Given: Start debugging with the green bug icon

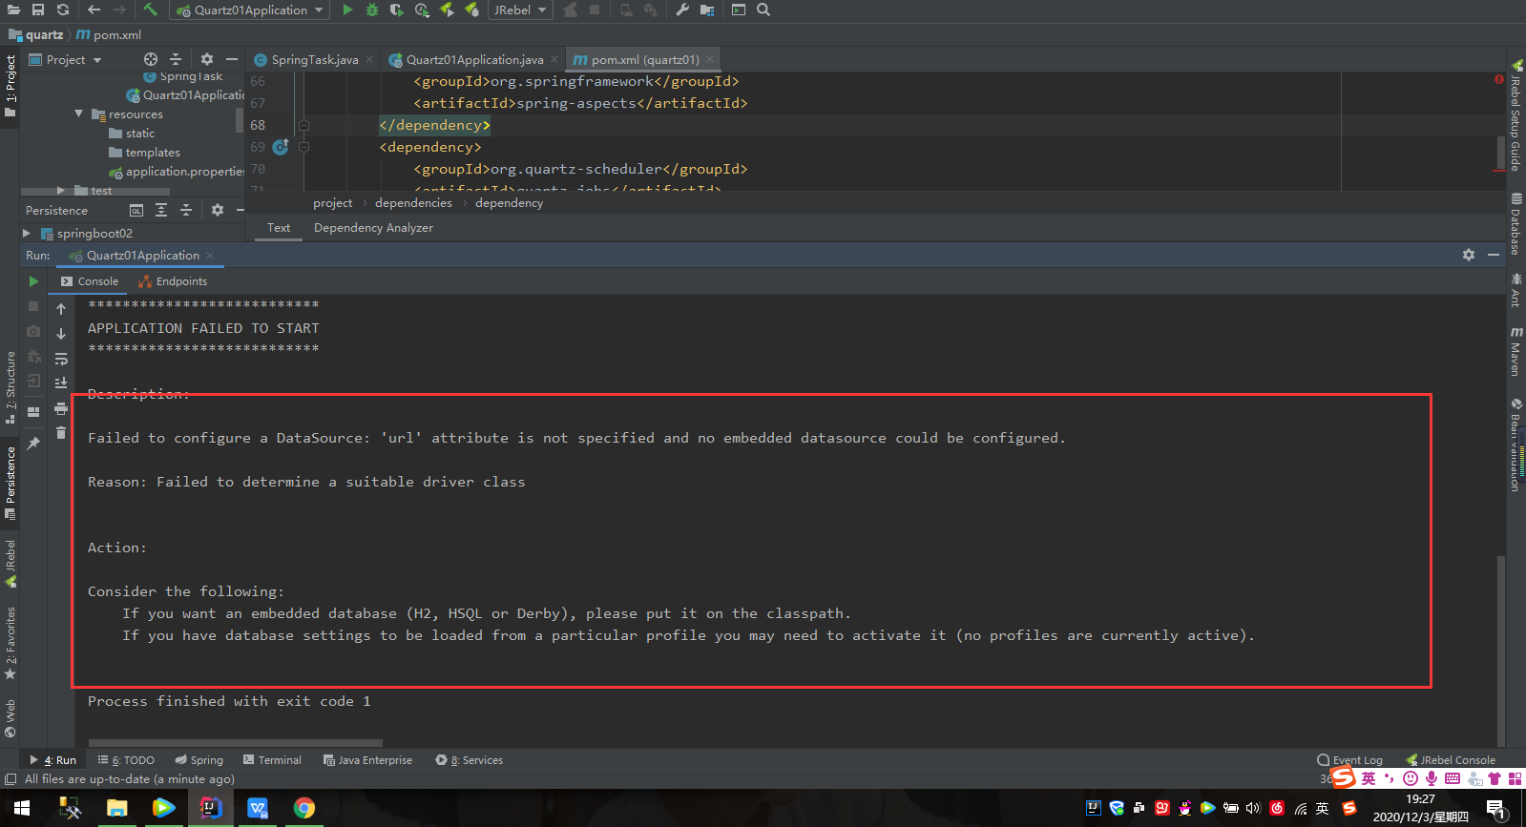Looking at the screenshot, I should tap(372, 10).
